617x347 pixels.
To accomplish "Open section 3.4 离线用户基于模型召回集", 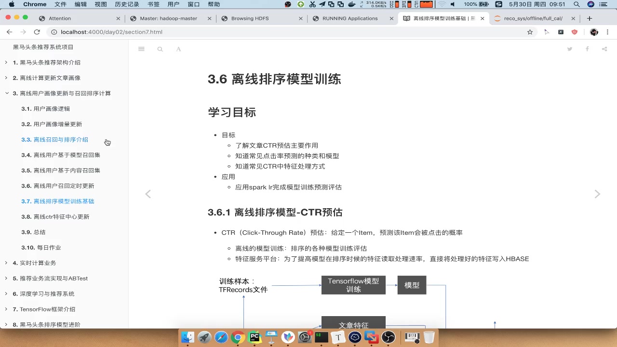I will pos(61,155).
